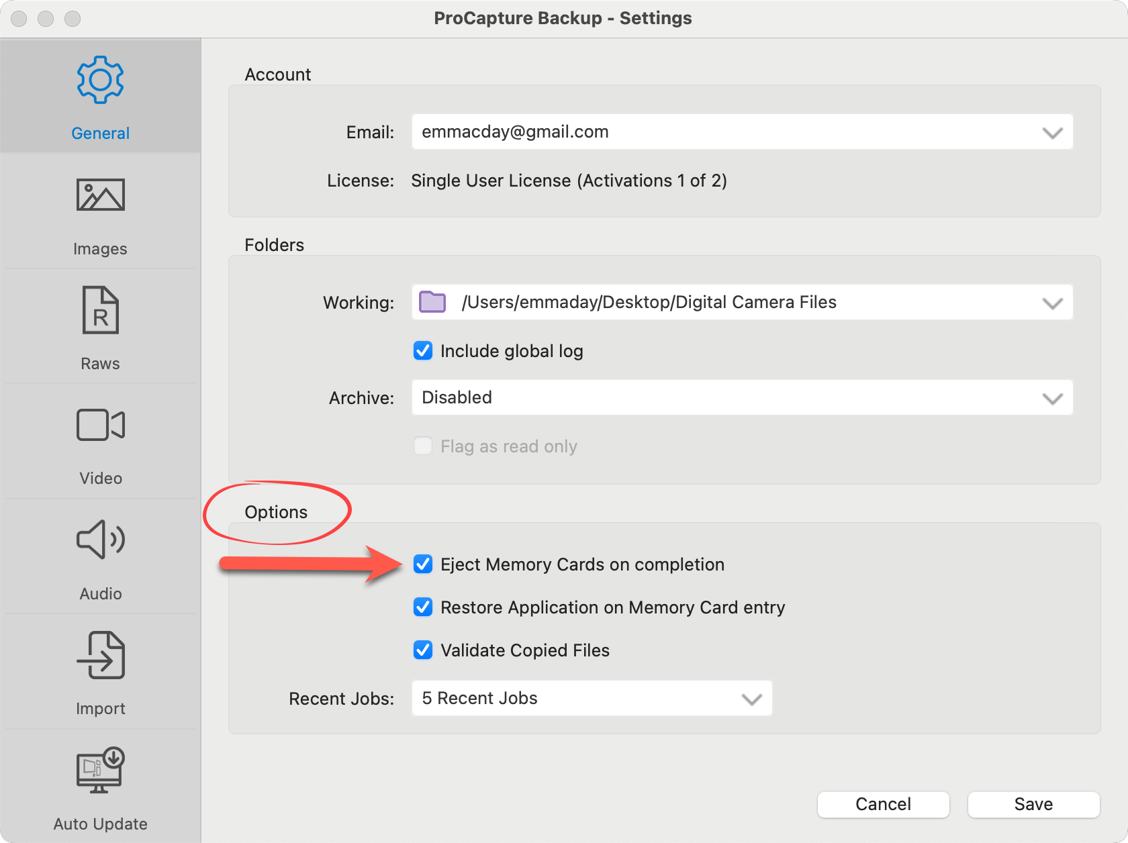Uncheck Validate Copied Files
Screen dimensions: 1128x843
(423, 650)
